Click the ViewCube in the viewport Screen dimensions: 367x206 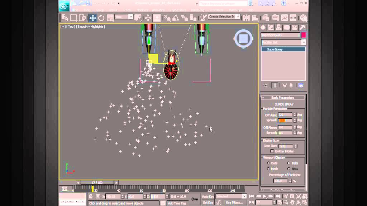click(x=243, y=39)
